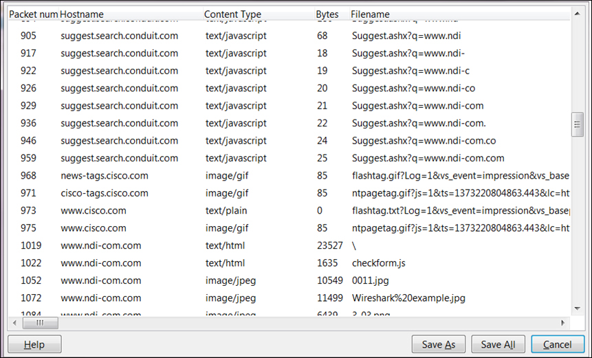The height and width of the screenshot is (358, 592).
Task: Sort by the Packet num column header
Action: coord(33,14)
